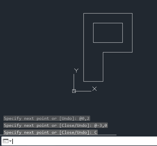Click the UCS icon origin square
157x146 pixels.
[x=74, y=91]
